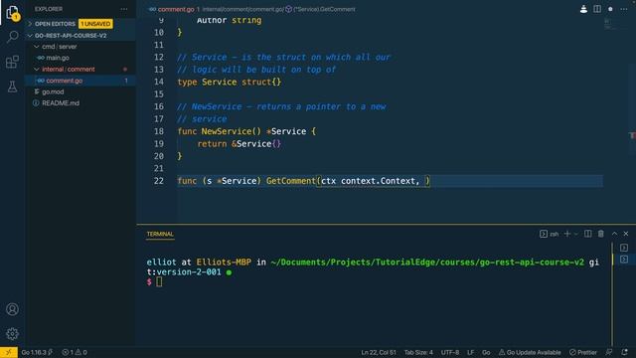
Task: Change the LF end of line sequence
Action: (470, 352)
